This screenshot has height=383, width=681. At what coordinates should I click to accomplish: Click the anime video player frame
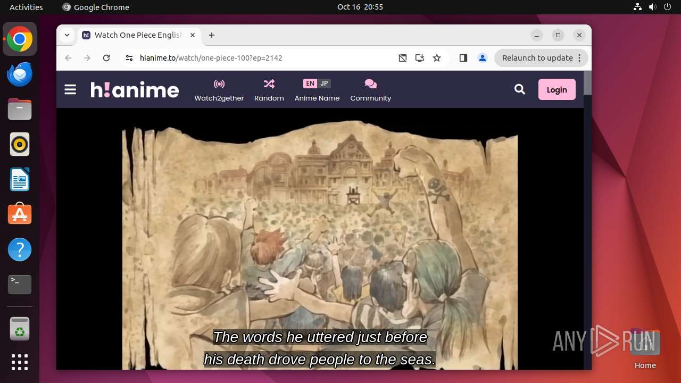(x=320, y=239)
